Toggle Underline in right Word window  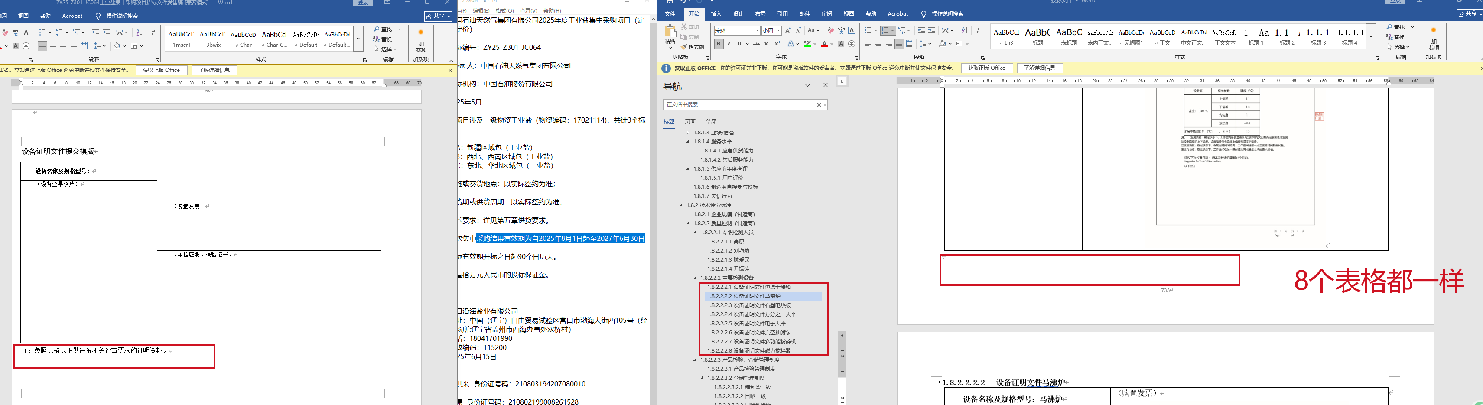(739, 44)
